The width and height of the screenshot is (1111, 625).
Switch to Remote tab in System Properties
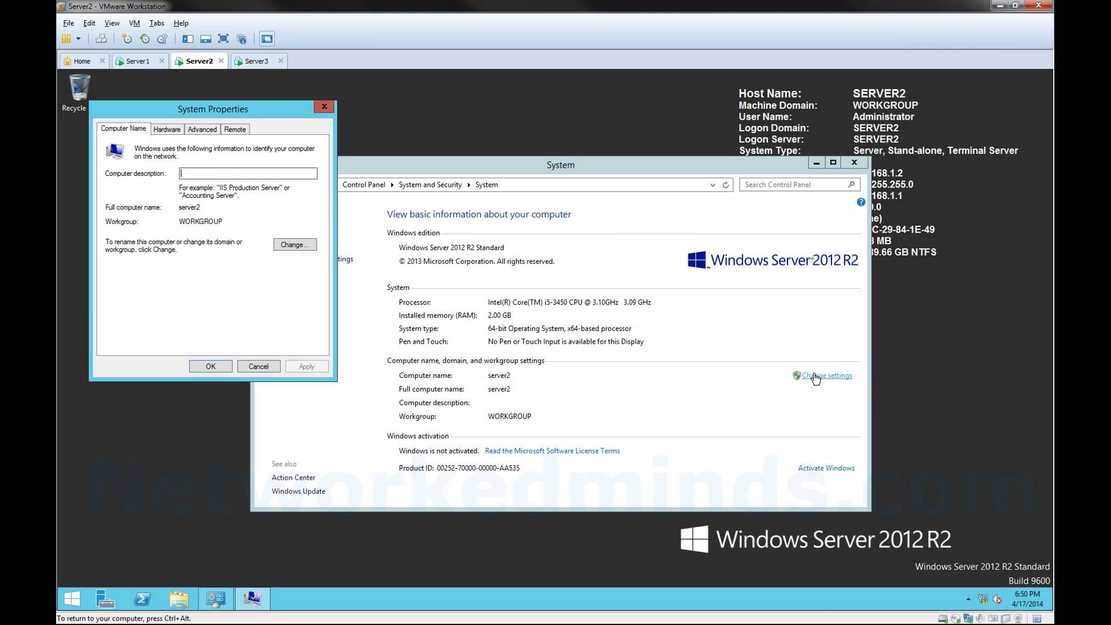(x=235, y=130)
